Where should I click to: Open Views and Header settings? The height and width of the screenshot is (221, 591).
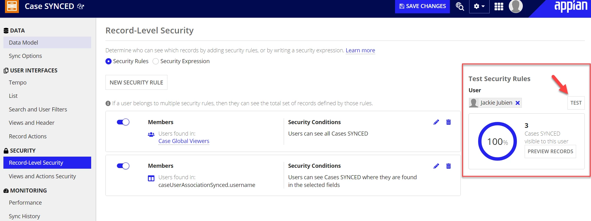pyautogui.click(x=32, y=123)
